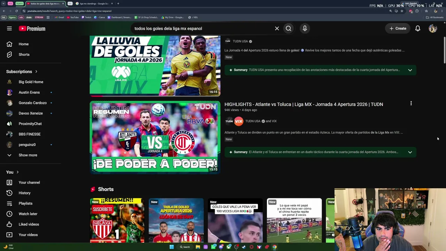
Task: Open Opera browser from the taskbar
Action: coord(251,247)
